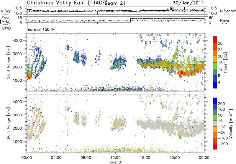Click the '1000' tick on velocity panel axis
Viewport: 236px width, 164px height.
(x=17, y=142)
